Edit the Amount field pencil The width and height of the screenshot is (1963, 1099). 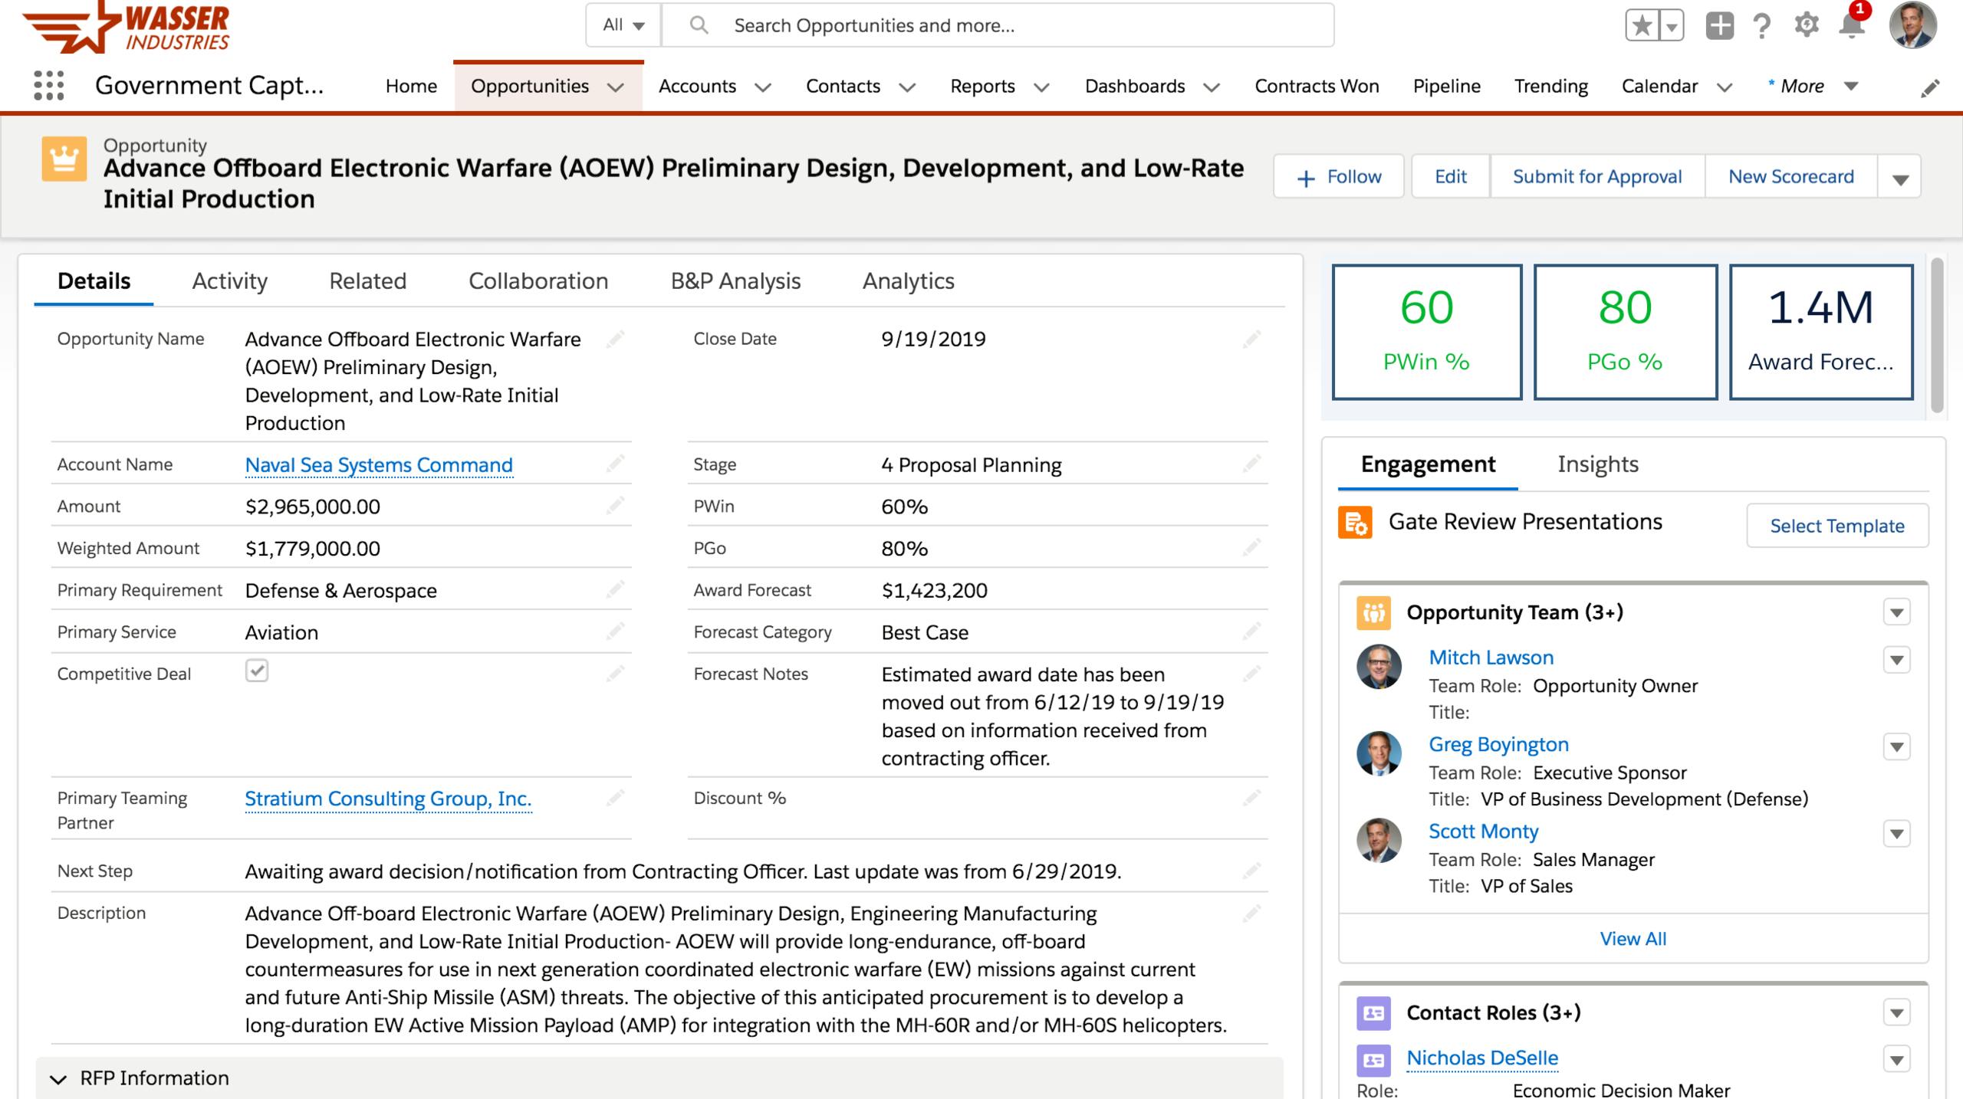(615, 505)
